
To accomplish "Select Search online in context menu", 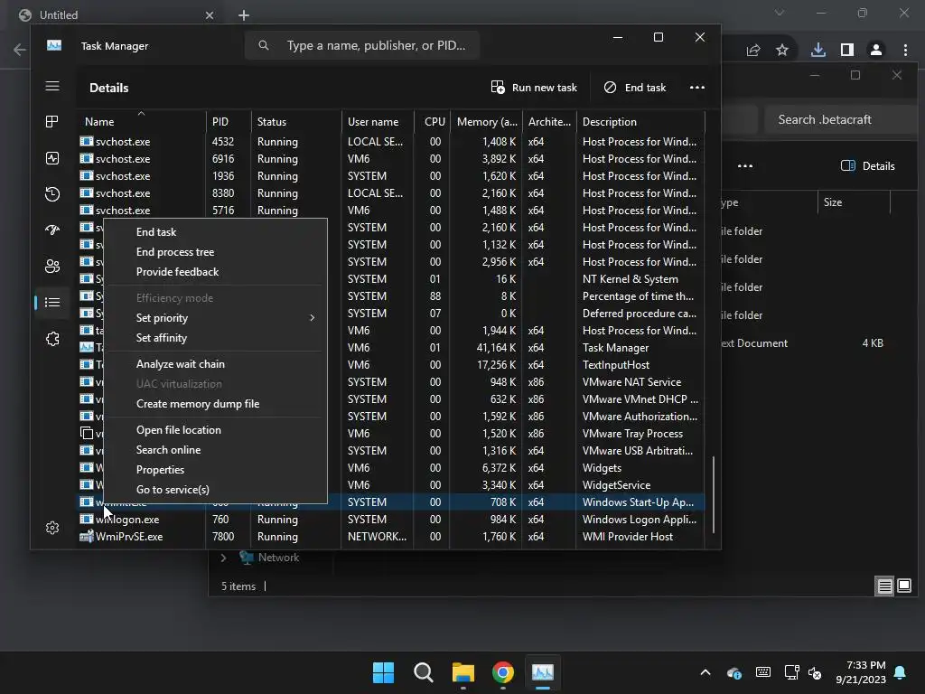I will pyautogui.click(x=215, y=450).
